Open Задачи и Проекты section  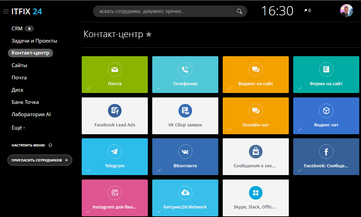pyautogui.click(x=34, y=41)
